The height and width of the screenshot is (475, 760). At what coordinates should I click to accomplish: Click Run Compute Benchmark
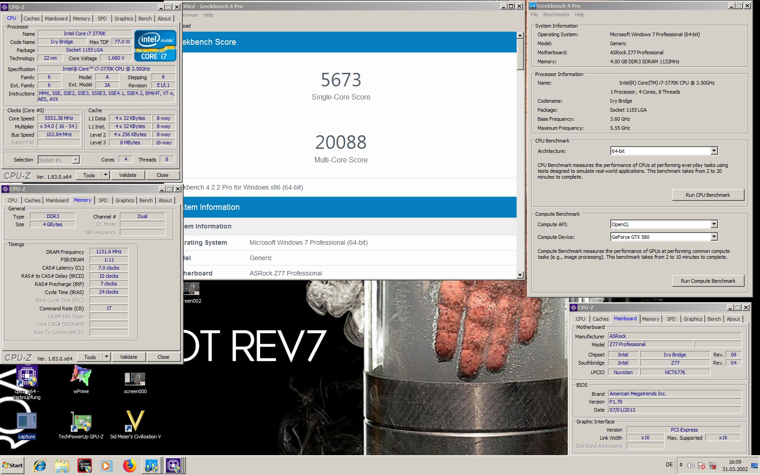coord(708,281)
